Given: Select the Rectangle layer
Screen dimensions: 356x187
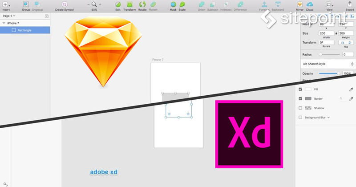Looking at the screenshot, I should [25, 30].
